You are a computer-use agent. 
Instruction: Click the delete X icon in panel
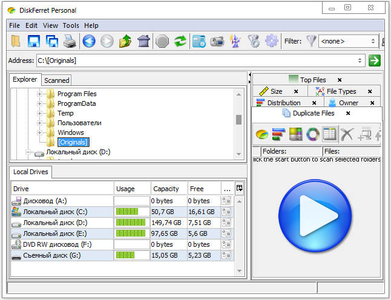point(347,134)
